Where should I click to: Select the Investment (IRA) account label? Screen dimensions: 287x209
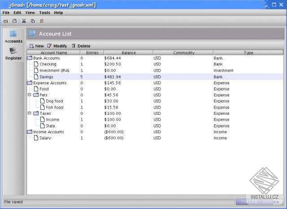point(54,70)
